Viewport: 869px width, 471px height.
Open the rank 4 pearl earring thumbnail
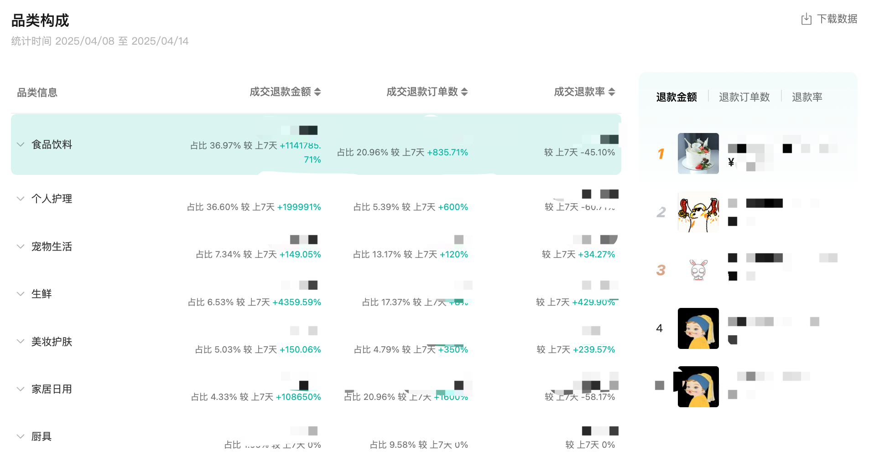click(698, 328)
